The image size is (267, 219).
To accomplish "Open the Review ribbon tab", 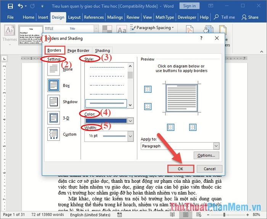I will (133, 17).
